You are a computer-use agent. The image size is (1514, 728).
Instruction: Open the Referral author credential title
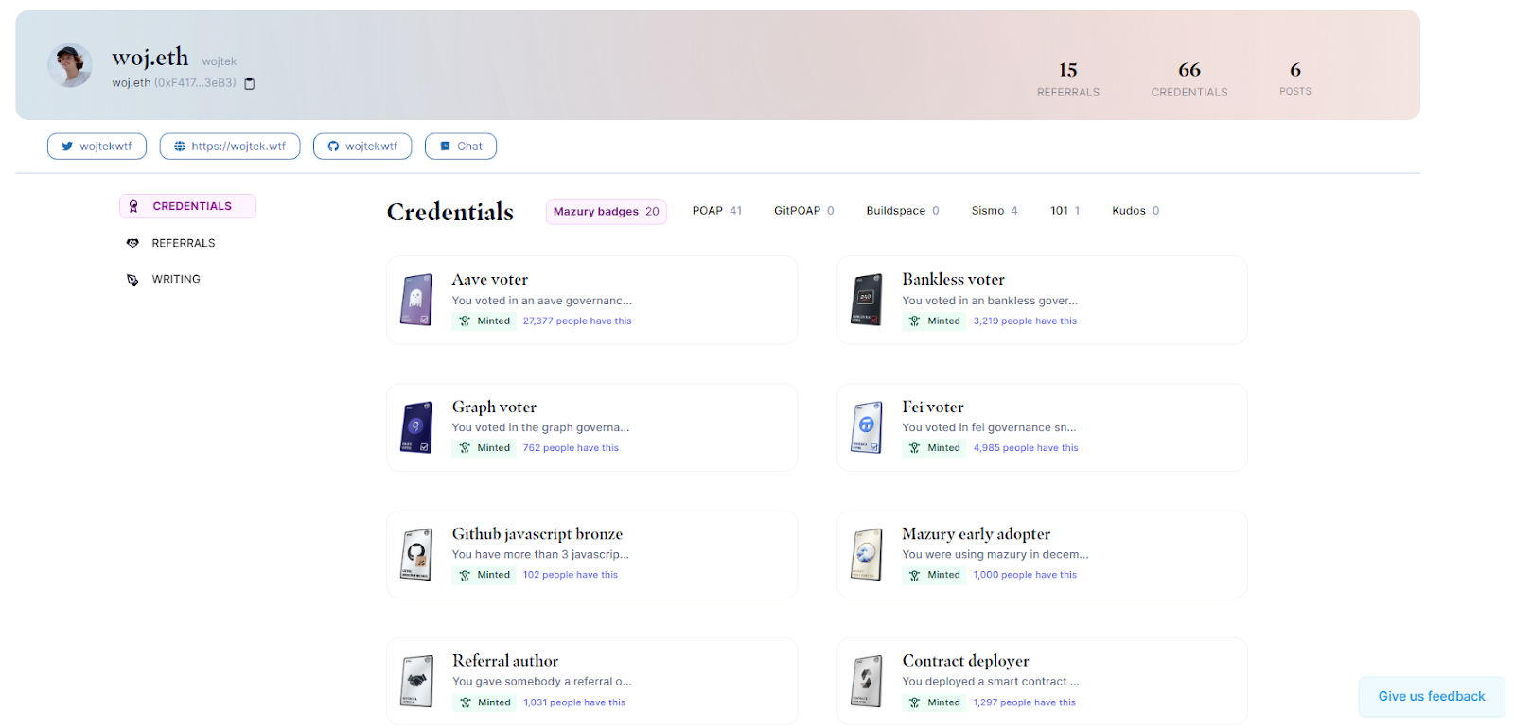(505, 661)
